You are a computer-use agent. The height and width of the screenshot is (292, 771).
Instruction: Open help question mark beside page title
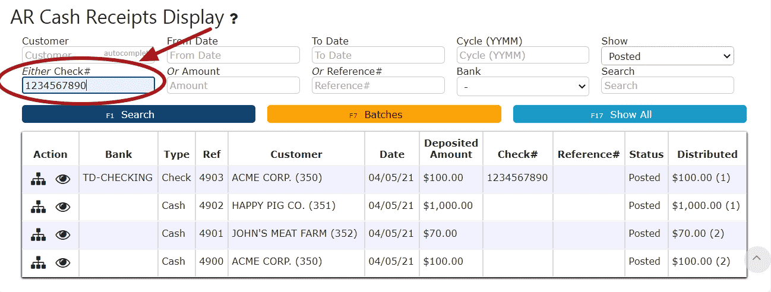pyautogui.click(x=234, y=19)
